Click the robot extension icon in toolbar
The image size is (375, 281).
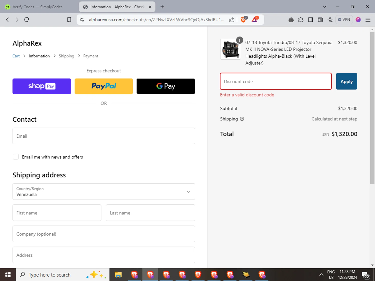291,20
